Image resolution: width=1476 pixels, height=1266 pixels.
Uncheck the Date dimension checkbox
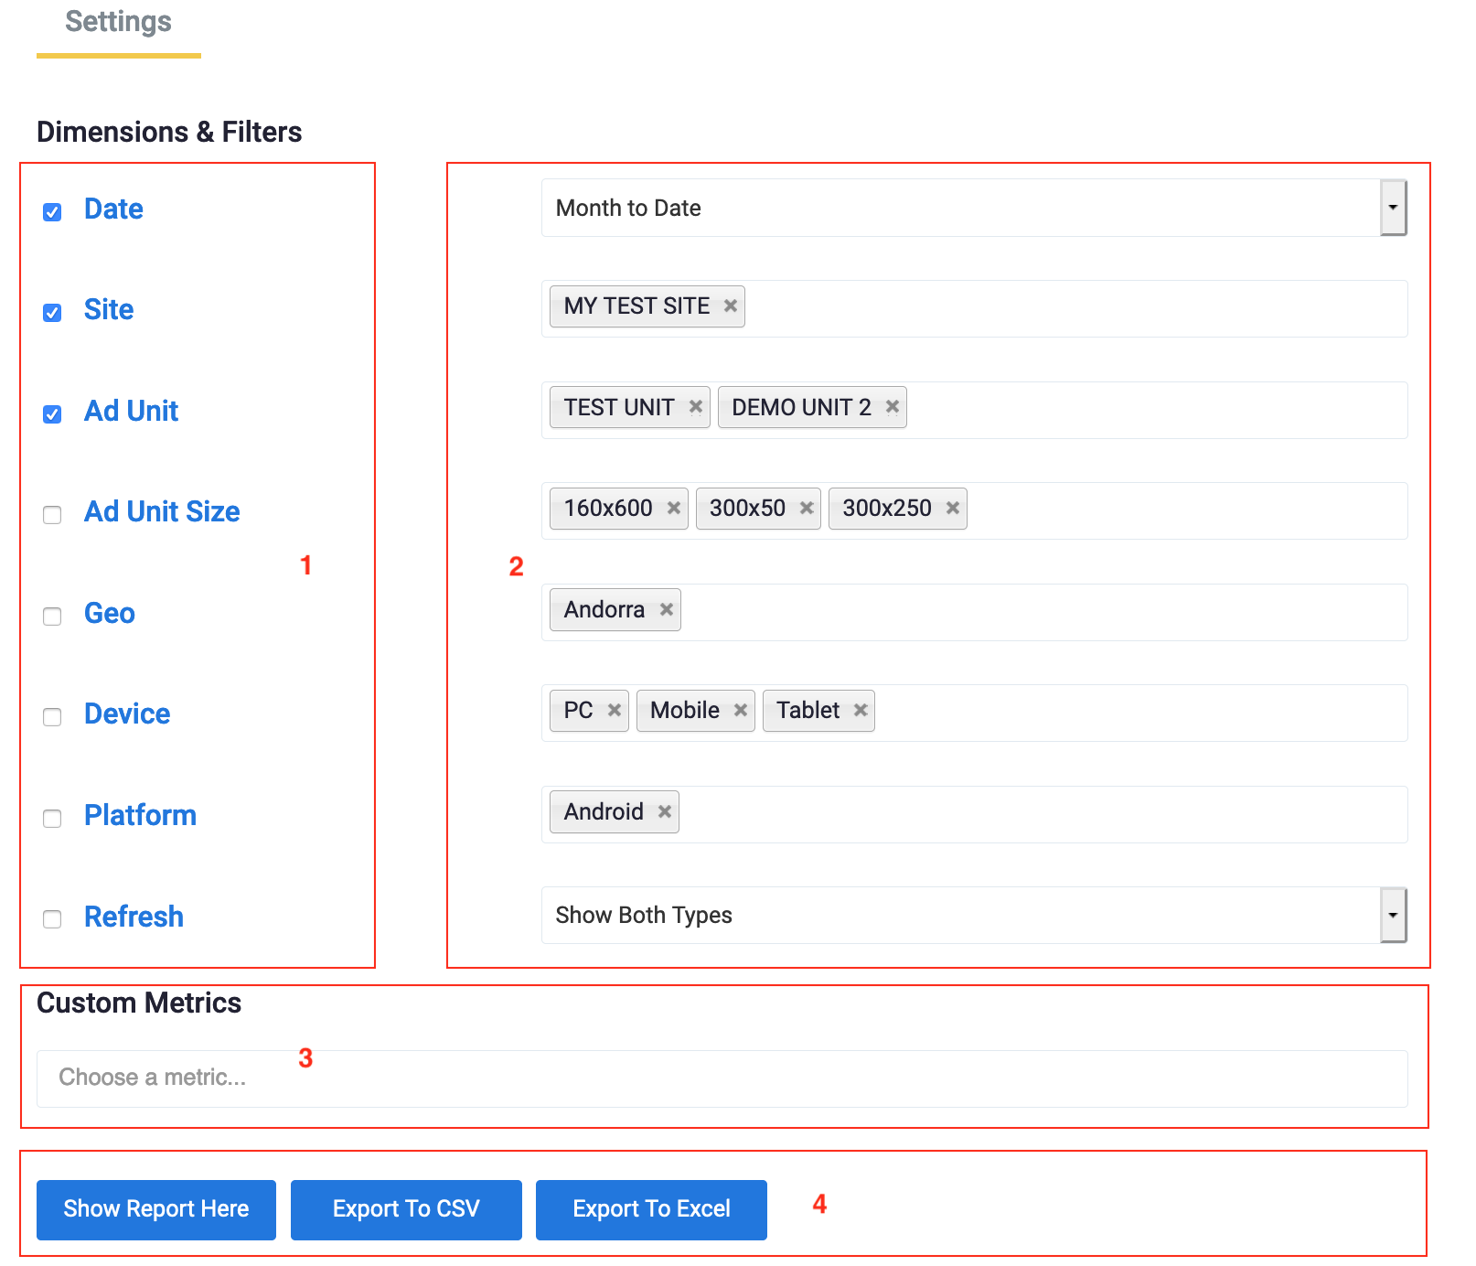click(x=53, y=212)
